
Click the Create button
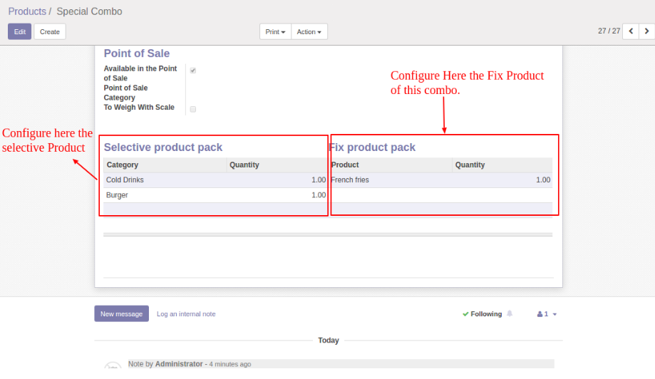50,32
